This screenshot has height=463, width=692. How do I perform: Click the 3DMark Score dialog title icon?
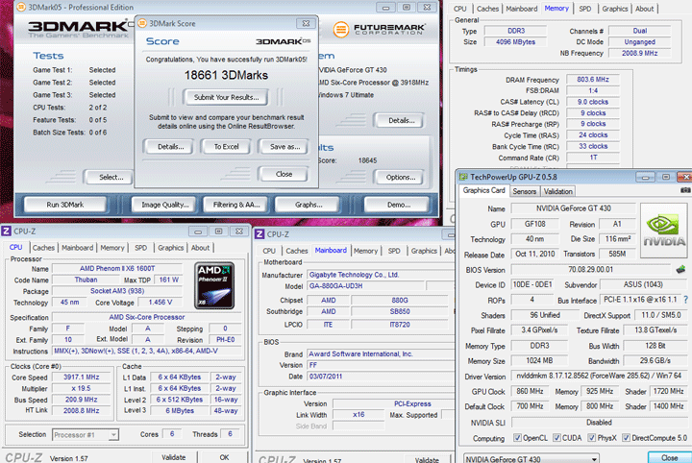(x=142, y=23)
